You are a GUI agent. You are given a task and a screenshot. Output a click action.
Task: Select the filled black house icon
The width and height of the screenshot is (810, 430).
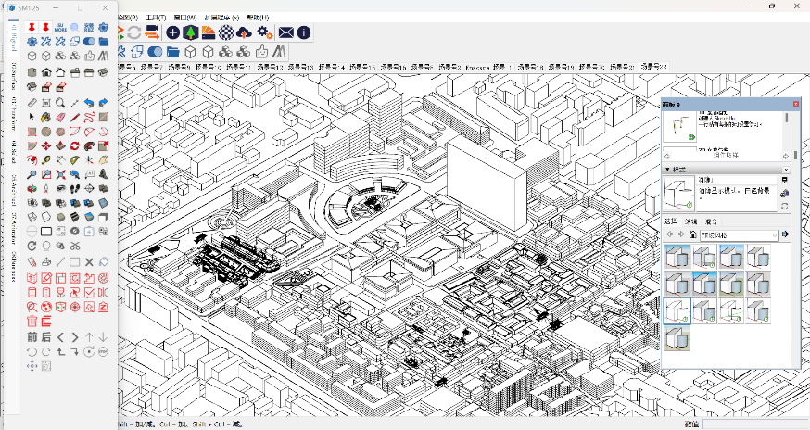pyautogui.click(x=46, y=72)
